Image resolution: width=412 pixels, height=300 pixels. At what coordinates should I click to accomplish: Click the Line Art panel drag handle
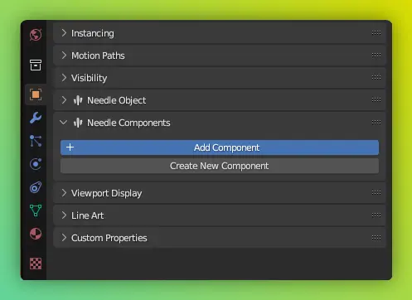pos(376,215)
